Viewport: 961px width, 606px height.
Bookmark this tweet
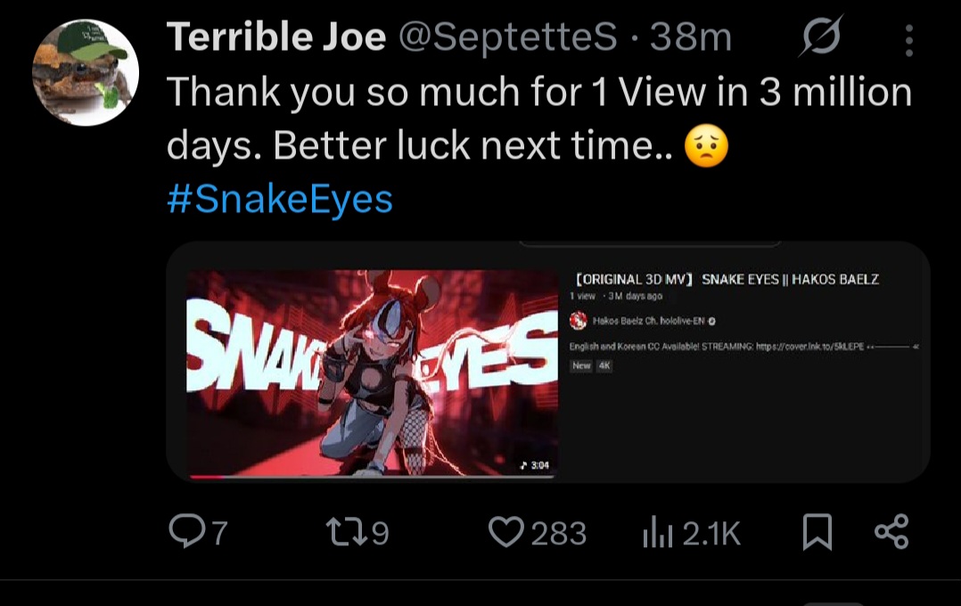coord(817,533)
